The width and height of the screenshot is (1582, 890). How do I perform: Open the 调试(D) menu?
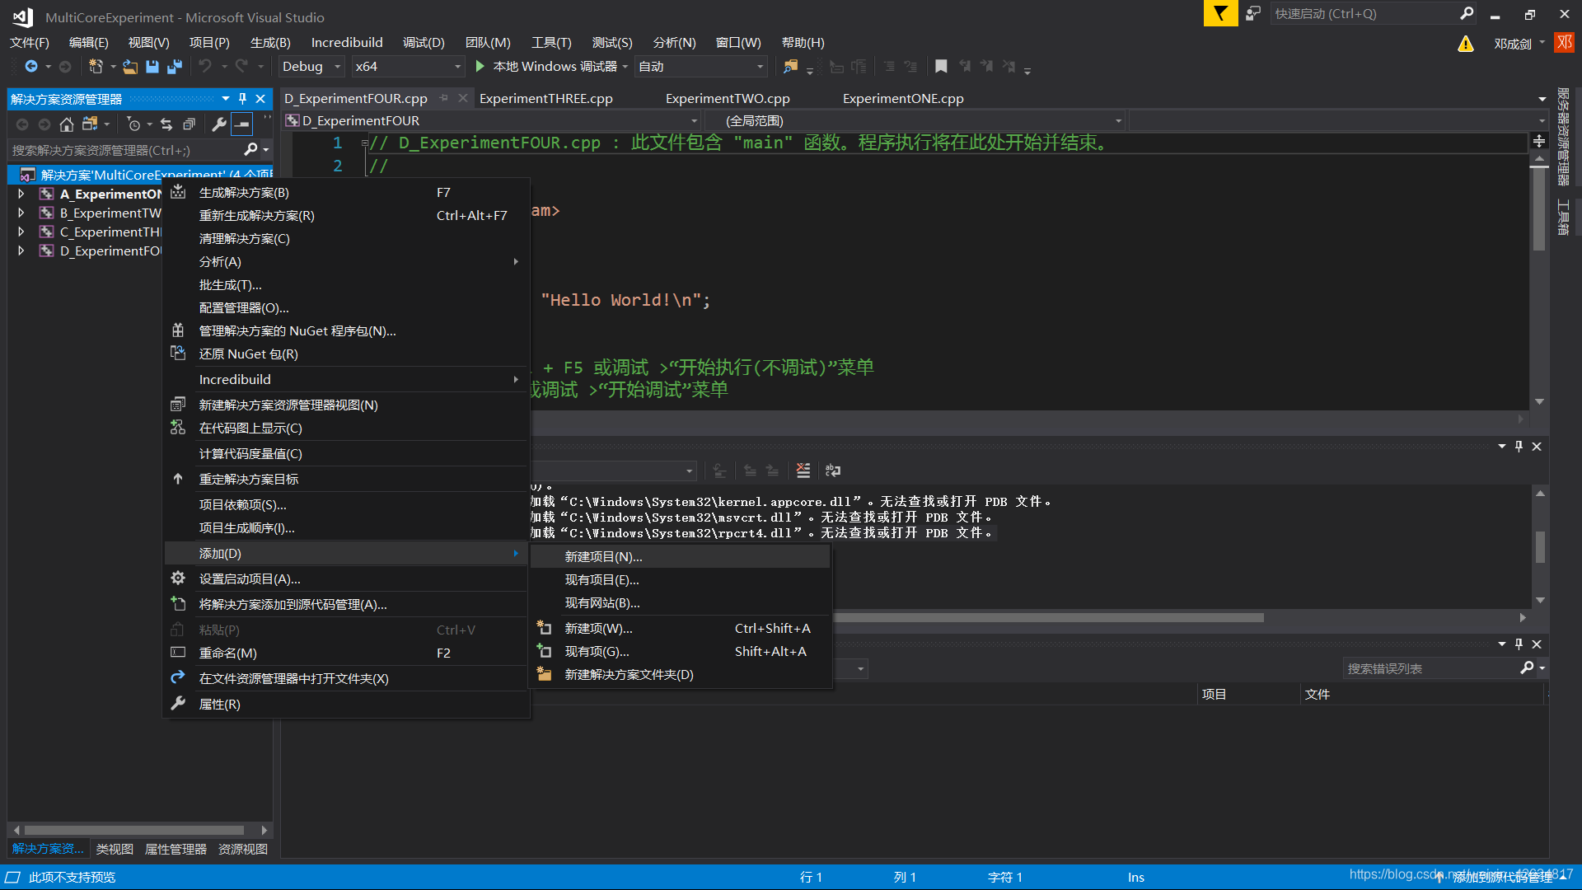pyautogui.click(x=424, y=43)
